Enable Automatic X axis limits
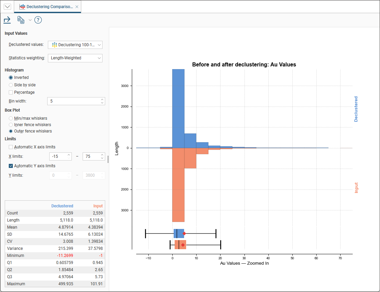This screenshot has height=292, width=380. click(11, 147)
